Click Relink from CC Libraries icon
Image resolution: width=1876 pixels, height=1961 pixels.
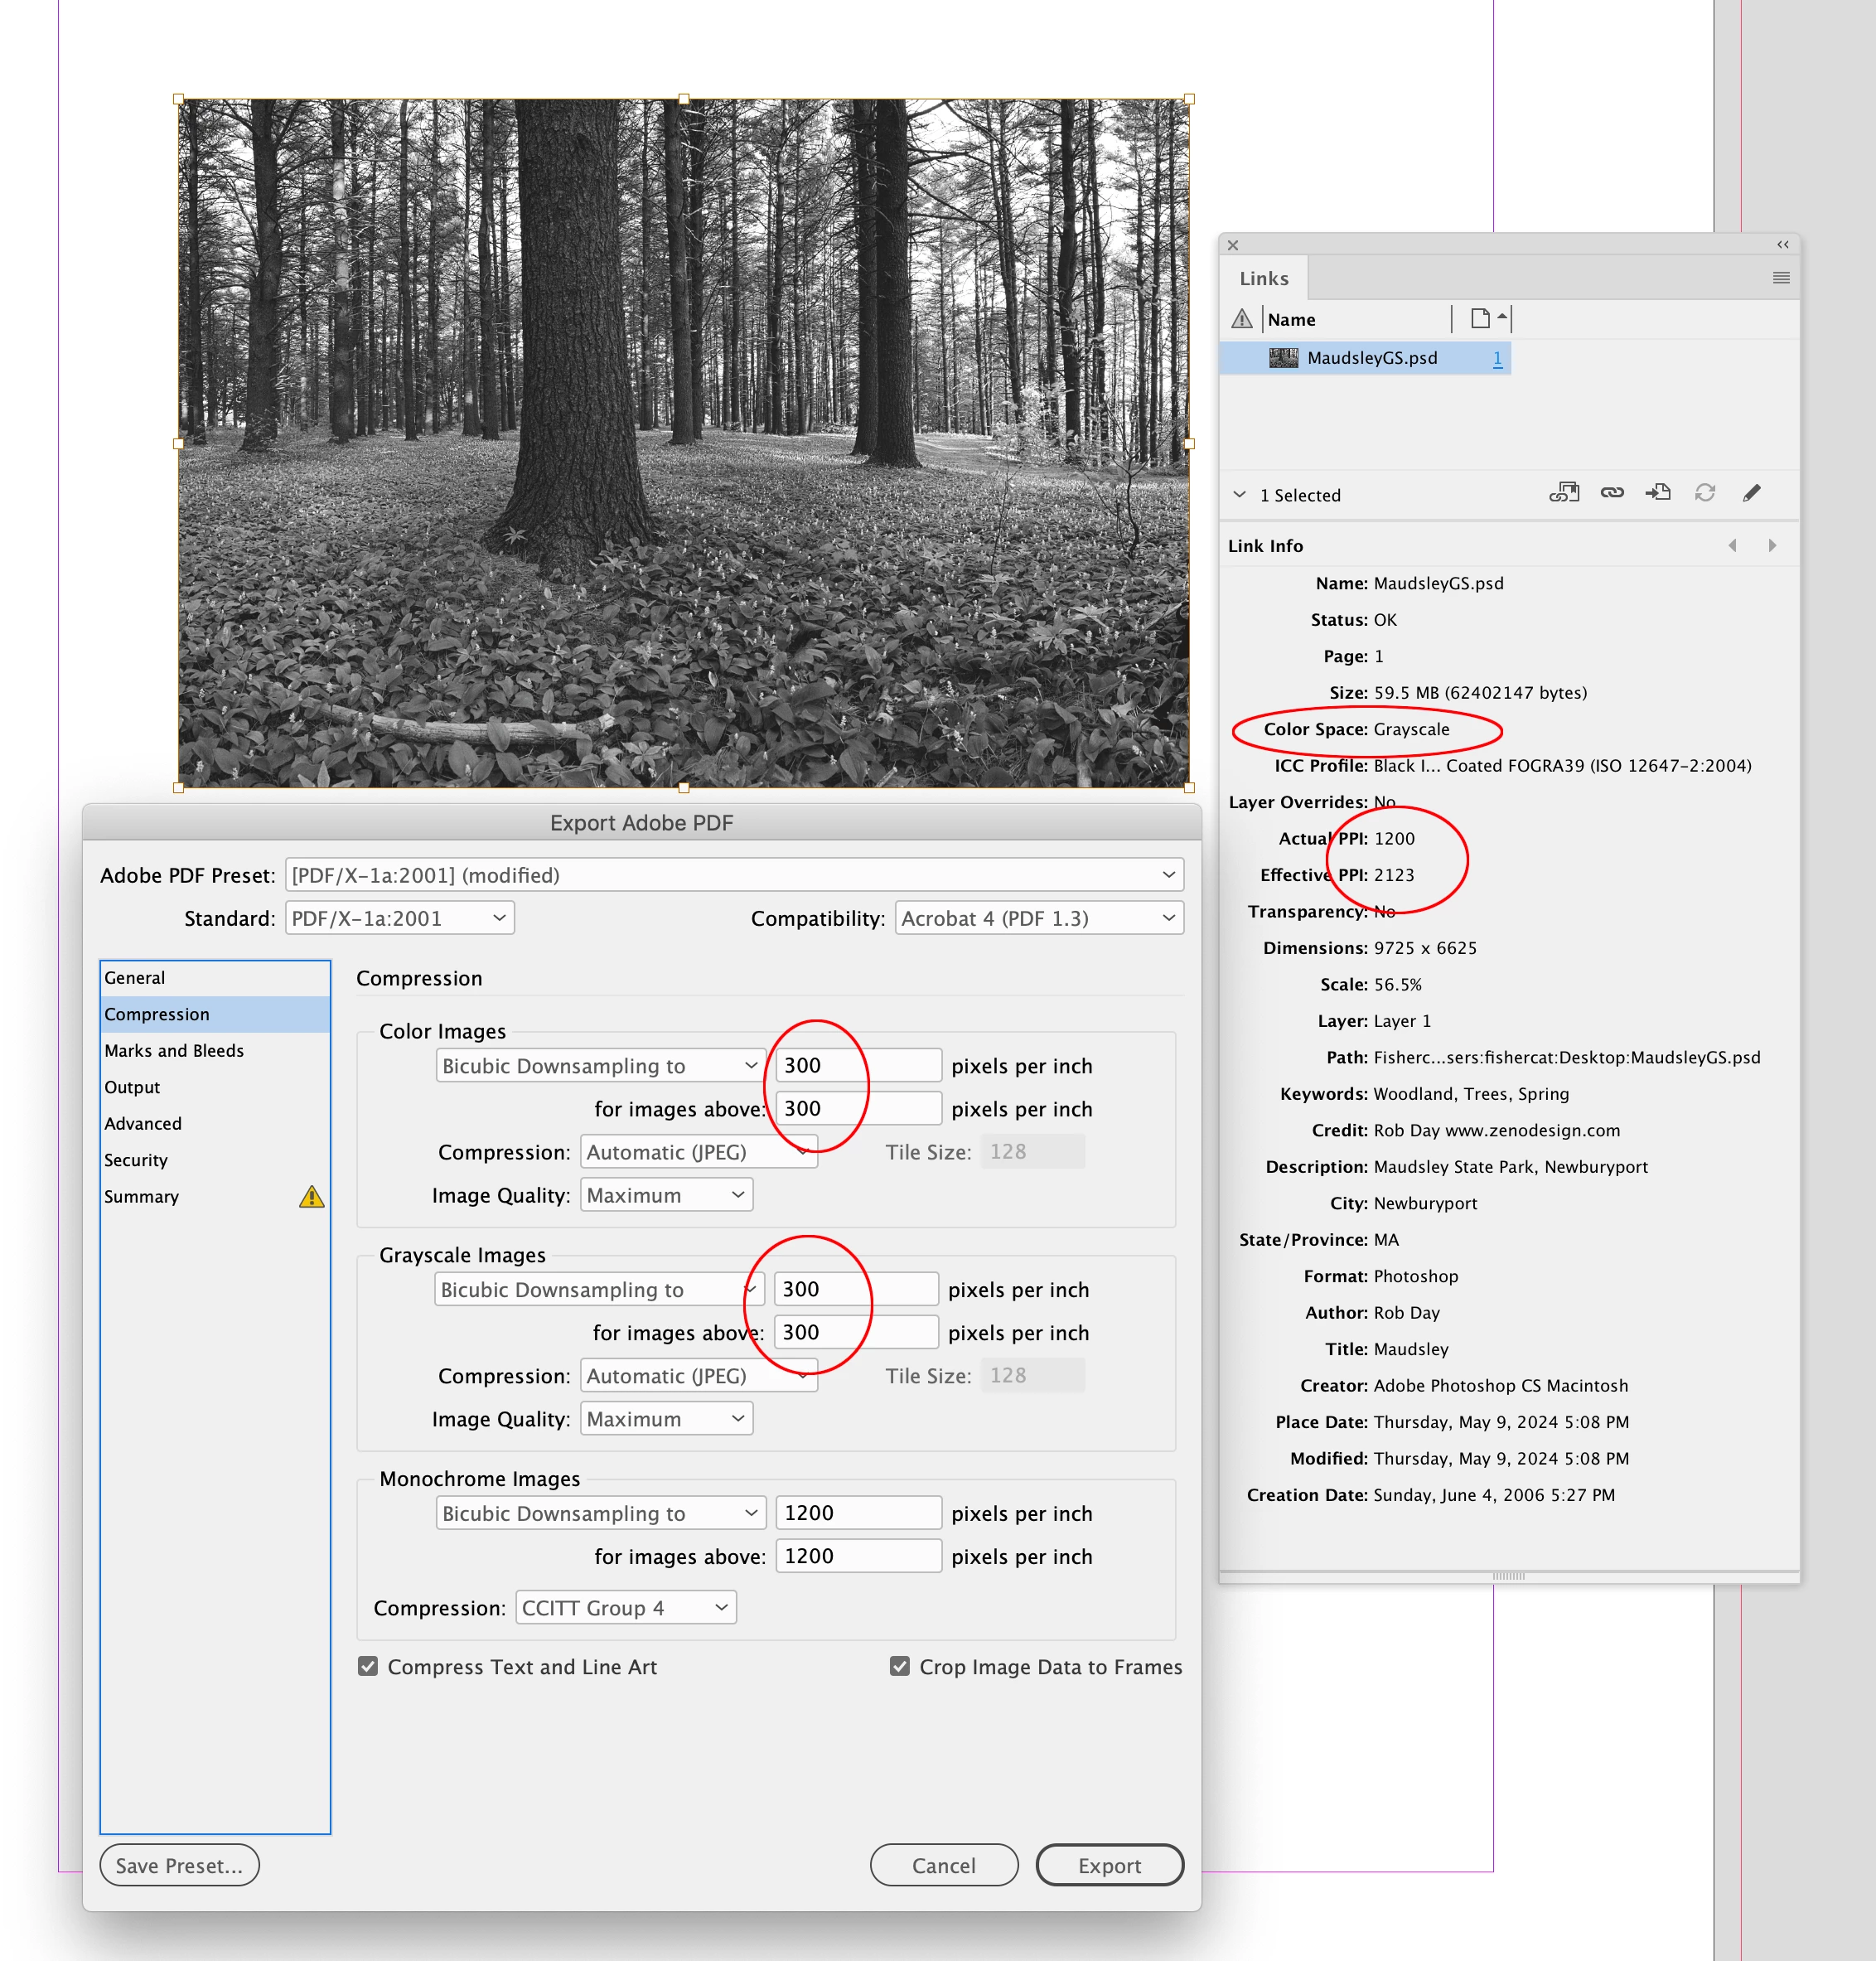(x=1564, y=493)
